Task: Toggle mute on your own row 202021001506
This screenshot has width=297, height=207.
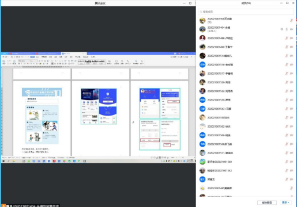Action: point(291,20)
